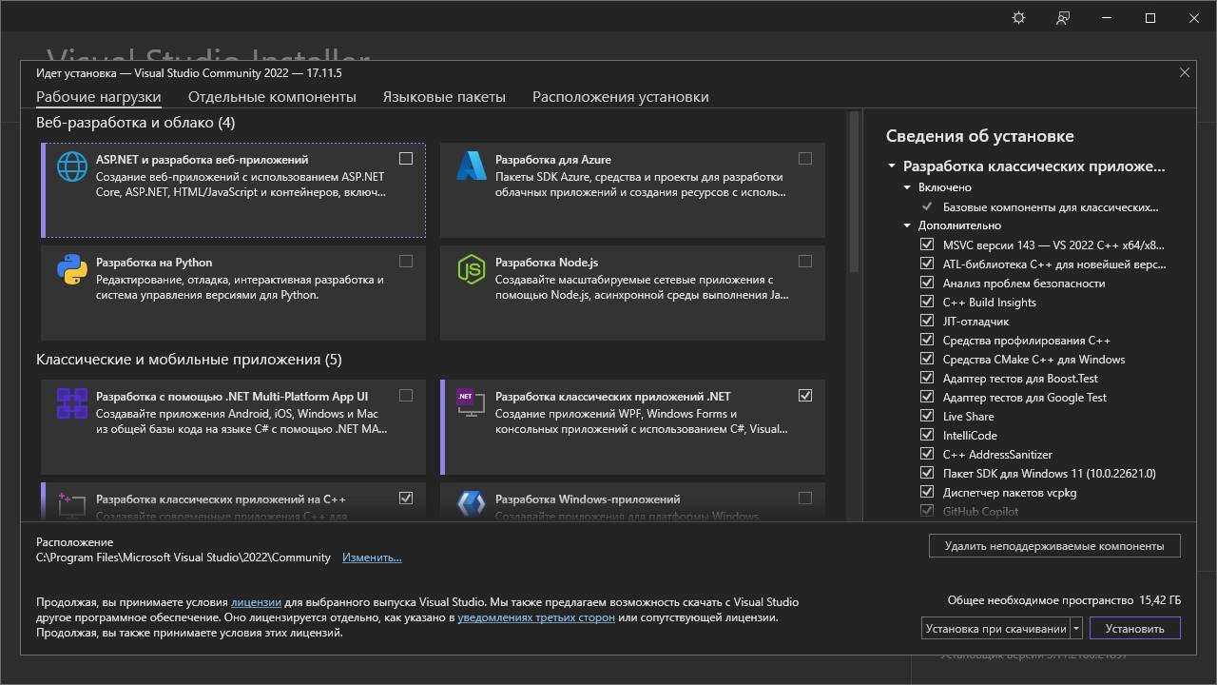This screenshot has width=1217, height=685.
Task: Check the .NET Multi-Platform App UI checkbox
Action: click(x=406, y=395)
